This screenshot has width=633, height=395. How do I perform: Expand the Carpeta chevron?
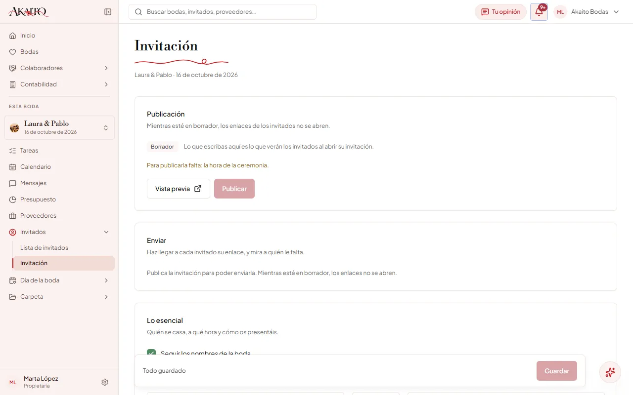click(x=106, y=297)
